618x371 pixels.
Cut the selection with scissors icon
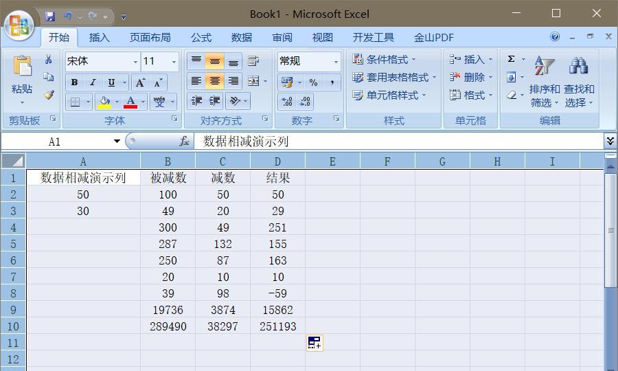coord(49,60)
